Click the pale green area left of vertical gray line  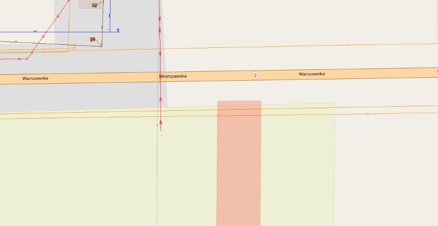point(75,170)
